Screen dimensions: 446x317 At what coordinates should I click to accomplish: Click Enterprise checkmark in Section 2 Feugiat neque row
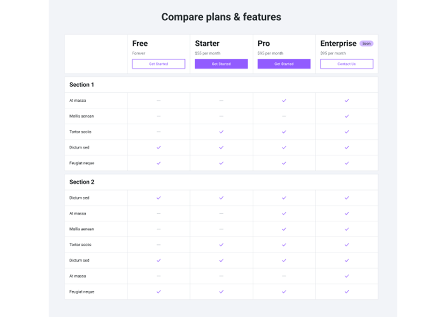pyautogui.click(x=347, y=292)
